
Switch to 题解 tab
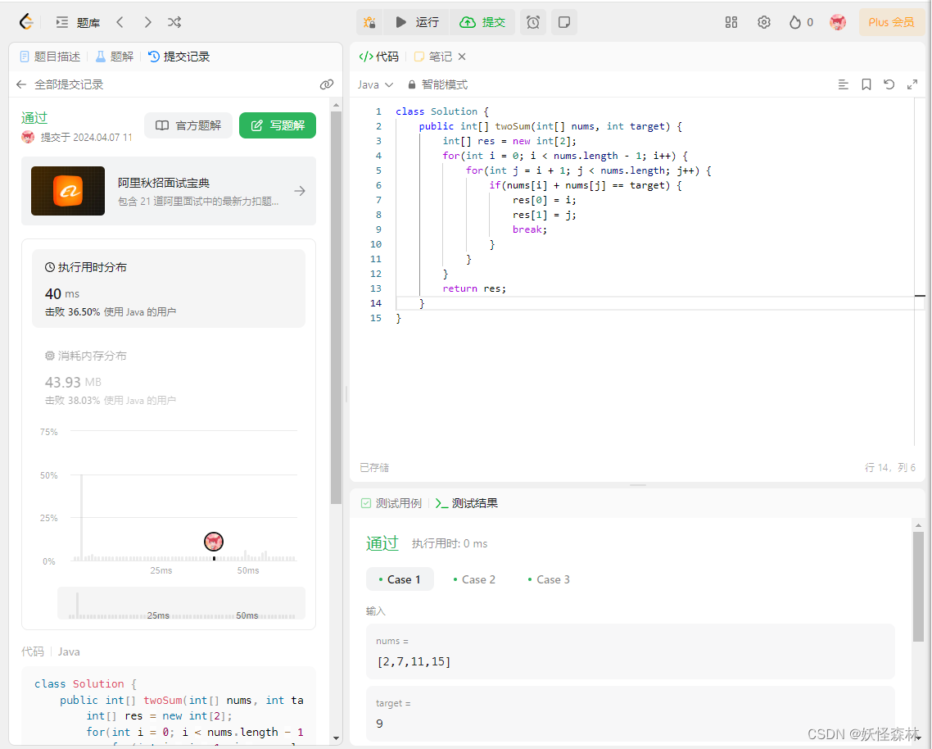(114, 57)
